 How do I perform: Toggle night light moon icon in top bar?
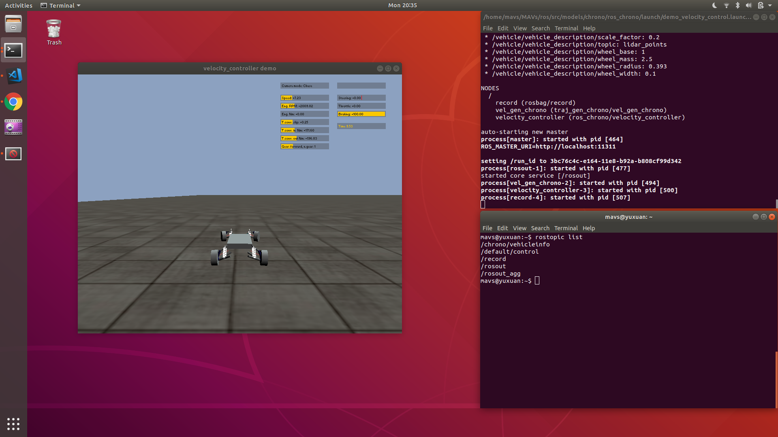pyautogui.click(x=714, y=5)
